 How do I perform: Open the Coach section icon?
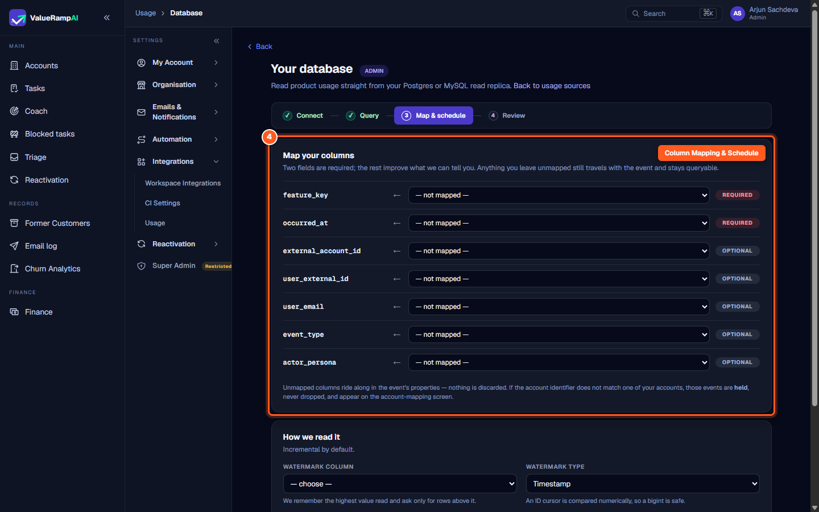coord(14,111)
